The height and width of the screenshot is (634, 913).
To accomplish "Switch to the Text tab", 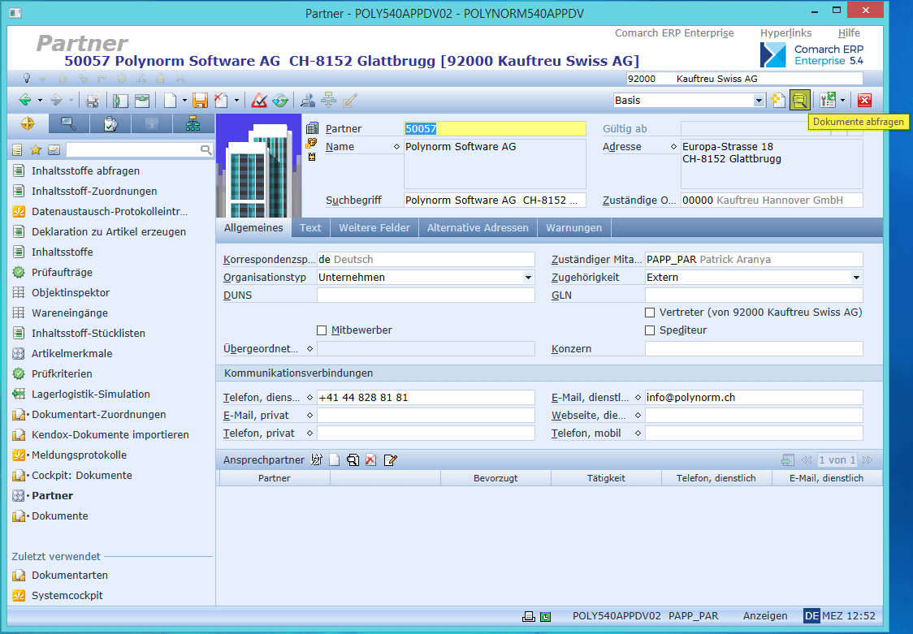I will (310, 227).
